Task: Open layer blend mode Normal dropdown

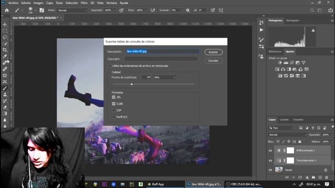Action: [287, 135]
